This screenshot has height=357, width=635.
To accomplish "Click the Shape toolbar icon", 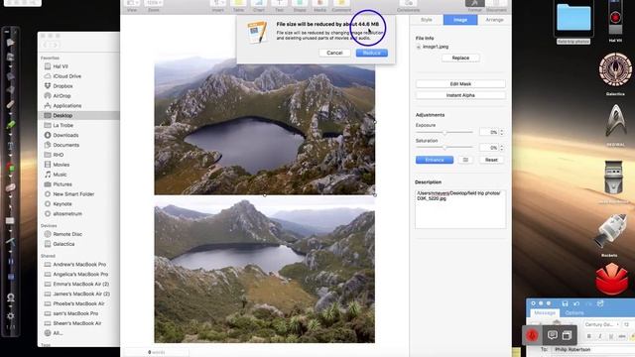I will pyautogui.click(x=300, y=5).
